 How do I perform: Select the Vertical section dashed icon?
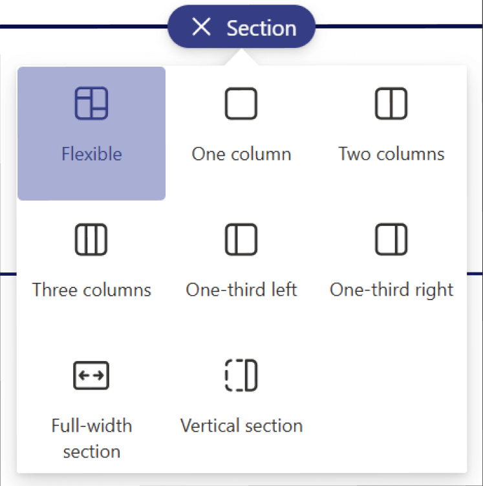[241, 376]
